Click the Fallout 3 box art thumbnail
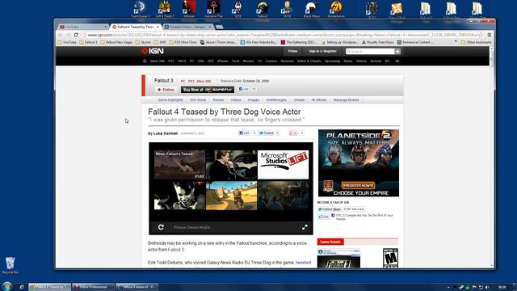The height and width of the screenshot is (291, 517). [x=338, y=259]
